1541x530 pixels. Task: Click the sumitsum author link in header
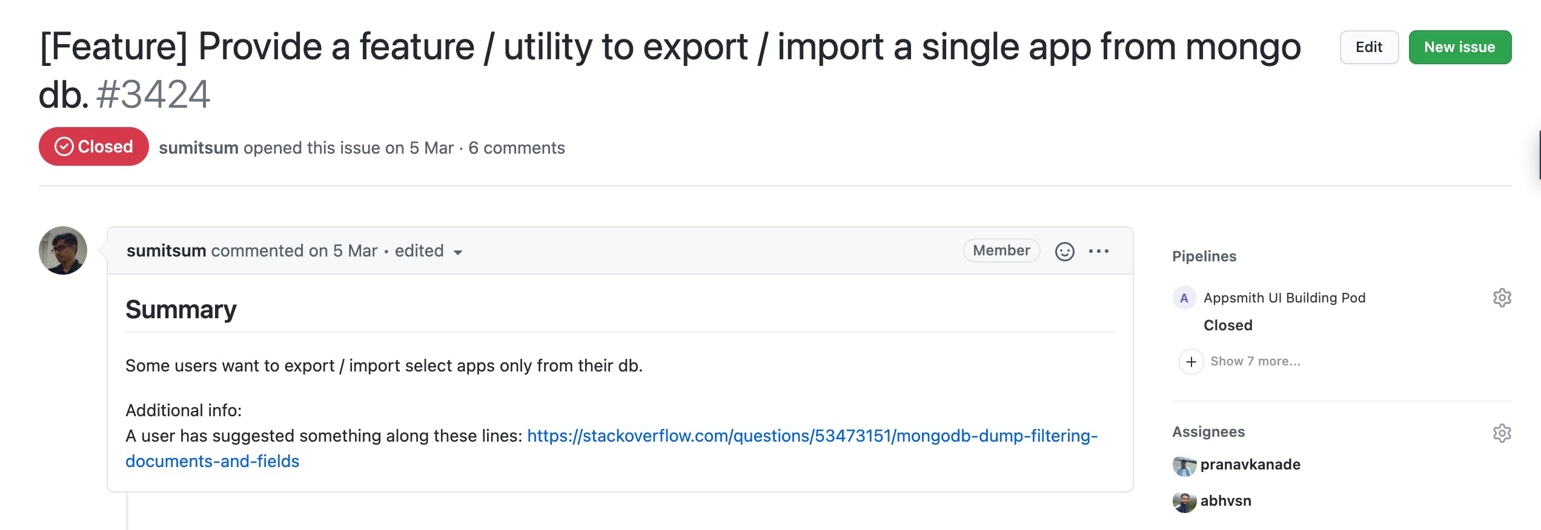coord(198,148)
